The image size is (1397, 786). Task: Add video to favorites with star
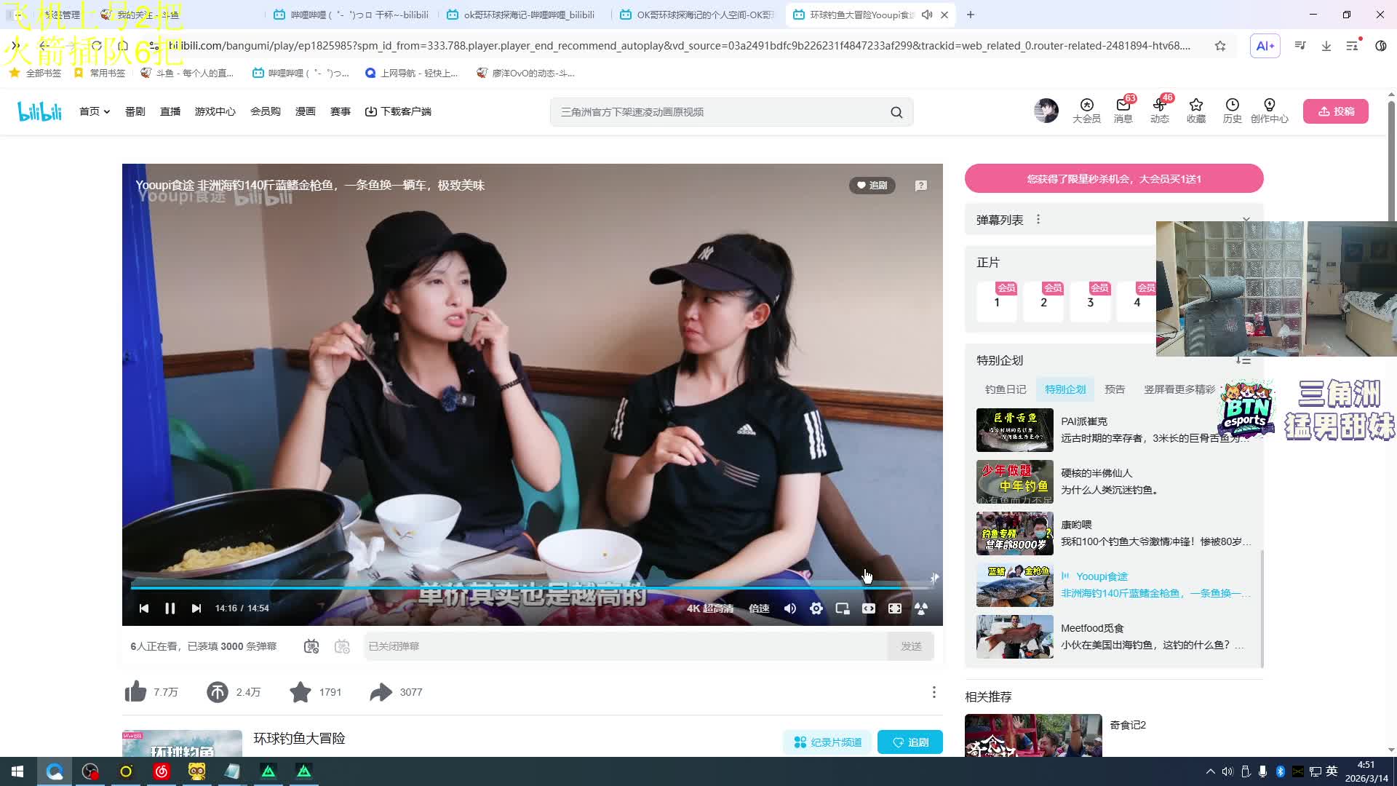tap(300, 692)
